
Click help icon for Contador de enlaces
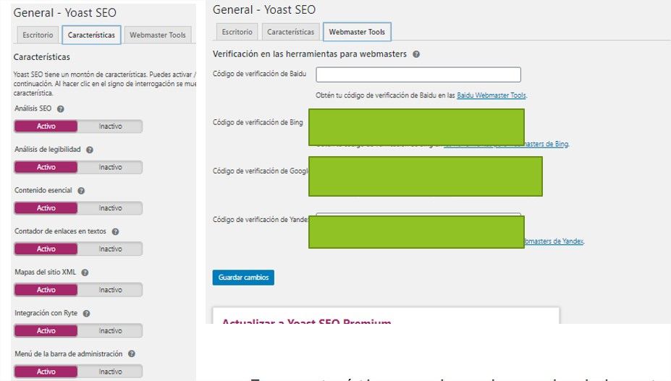tap(116, 232)
